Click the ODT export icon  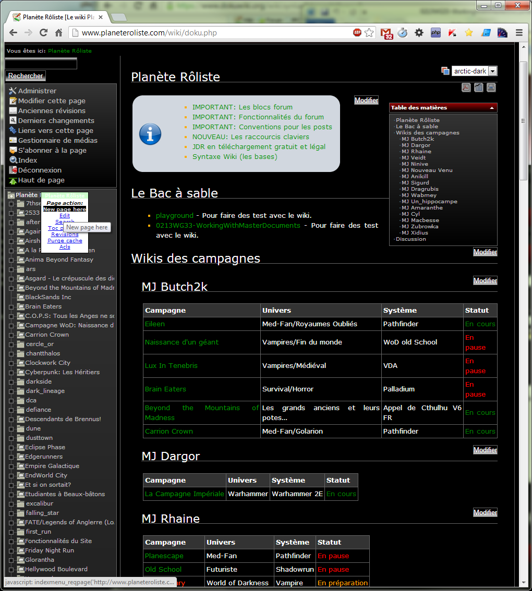pyautogui.click(x=478, y=88)
